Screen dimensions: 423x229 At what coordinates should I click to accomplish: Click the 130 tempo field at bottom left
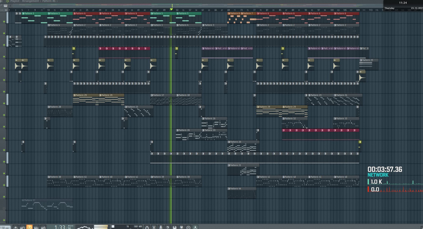pyautogui.click(x=4, y=227)
